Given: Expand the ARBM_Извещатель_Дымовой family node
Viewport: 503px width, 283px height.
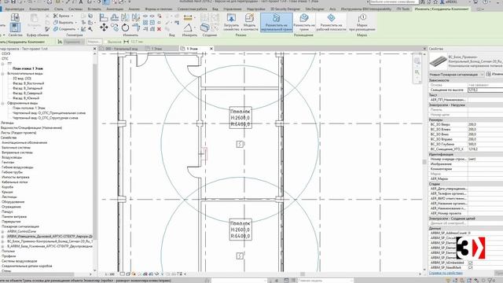Looking at the screenshot, I should [x=2, y=236].
